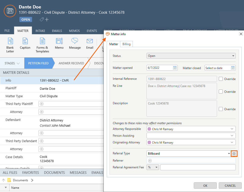The height and width of the screenshot is (192, 244).
Task: Select the Info row in Matter Details
Action: (52, 80)
